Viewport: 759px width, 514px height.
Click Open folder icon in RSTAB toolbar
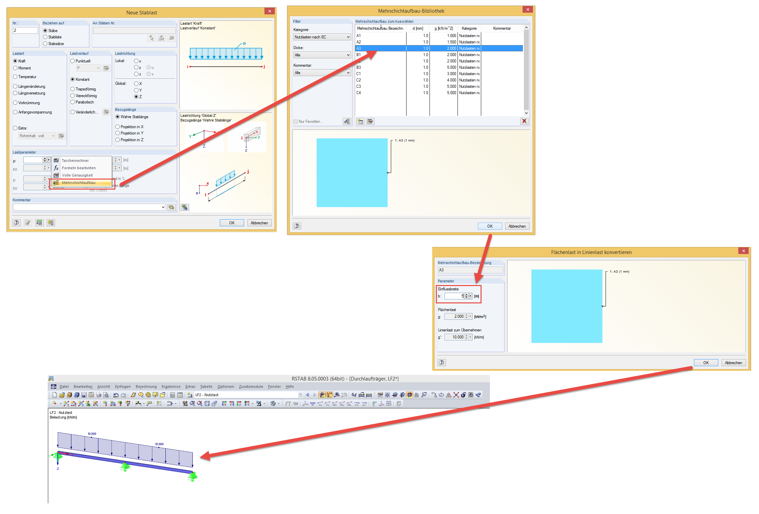[x=62, y=395]
